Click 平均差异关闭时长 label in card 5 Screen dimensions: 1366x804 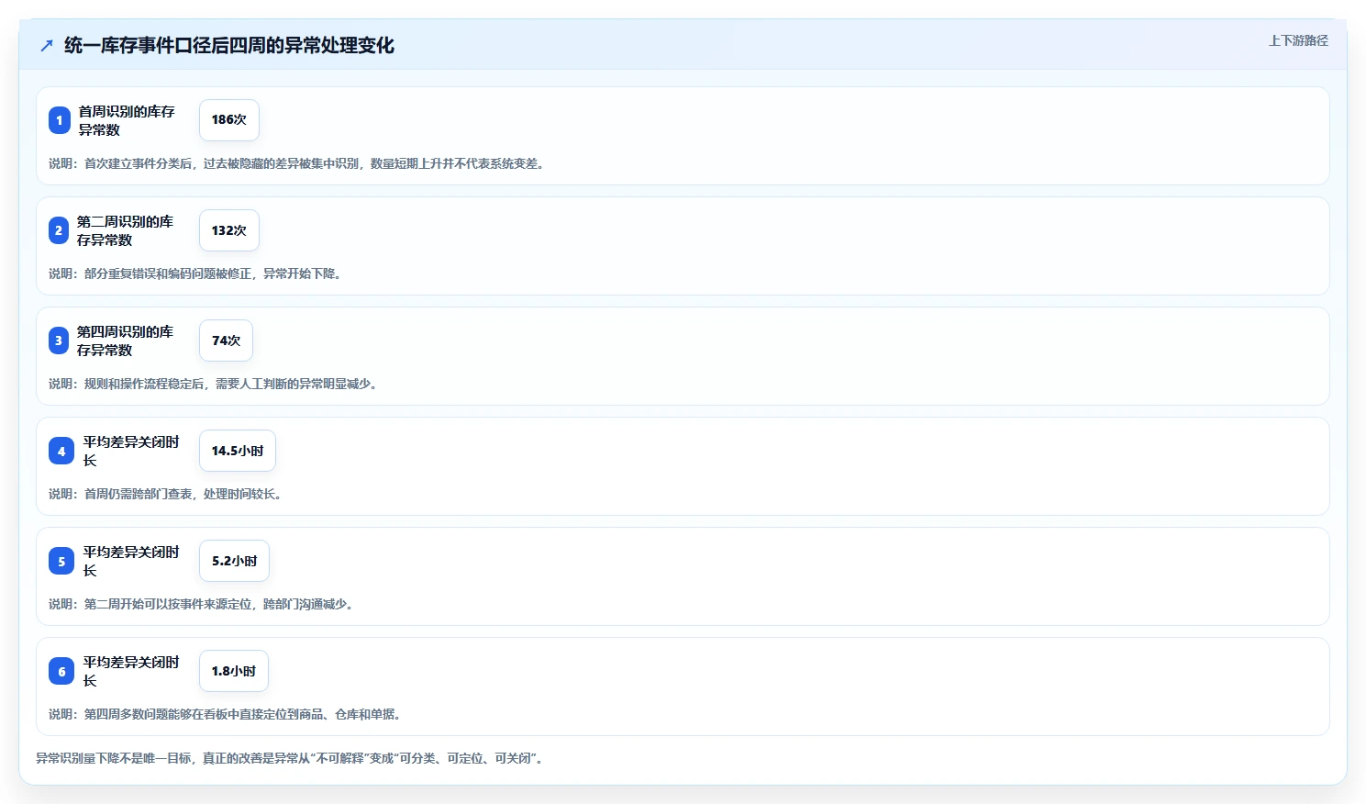(x=132, y=561)
